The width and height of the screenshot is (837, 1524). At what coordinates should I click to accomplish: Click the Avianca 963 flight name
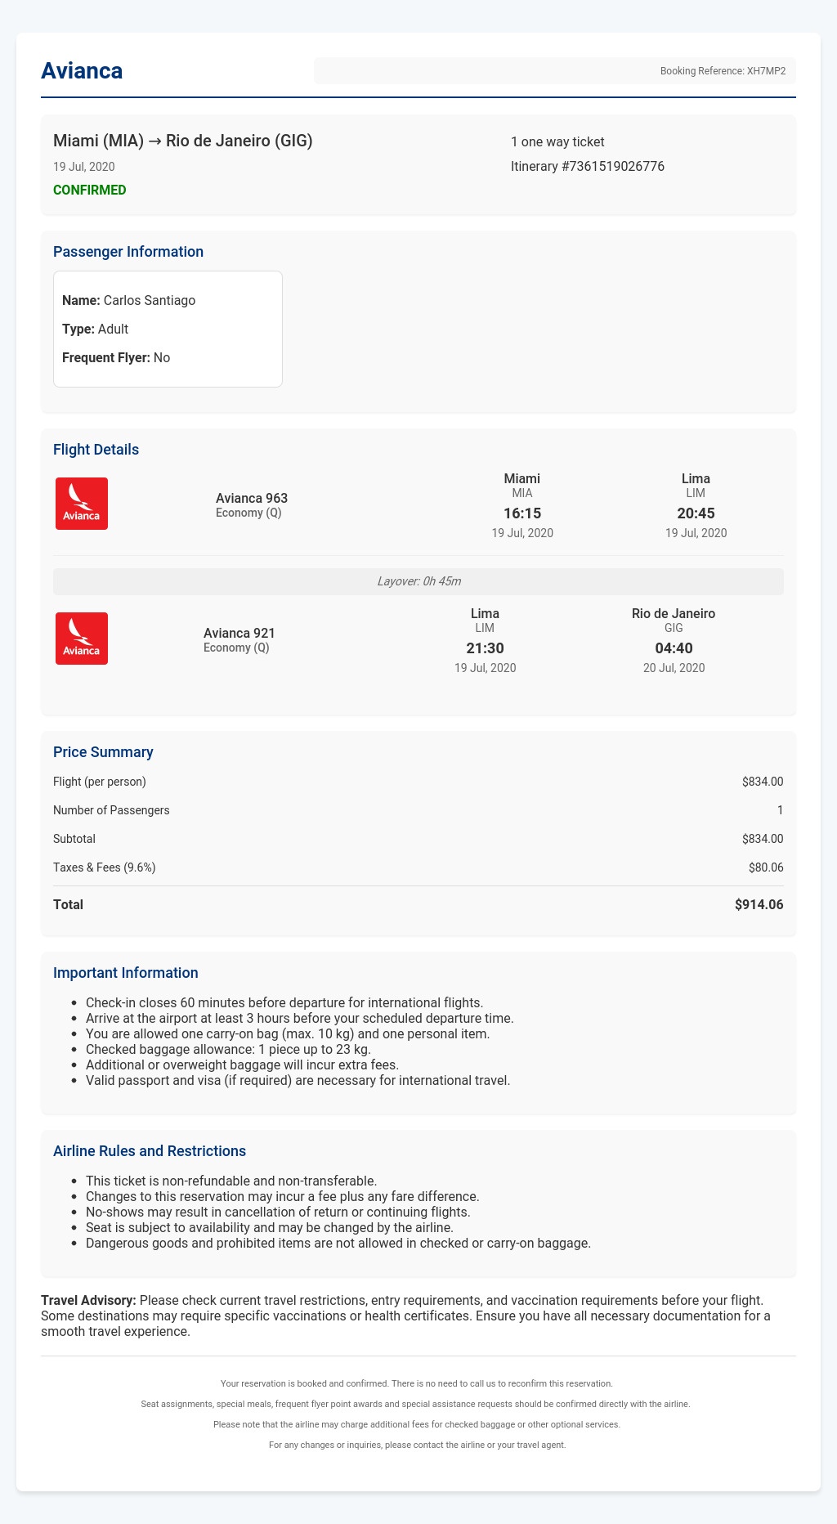tap(252, 499)
